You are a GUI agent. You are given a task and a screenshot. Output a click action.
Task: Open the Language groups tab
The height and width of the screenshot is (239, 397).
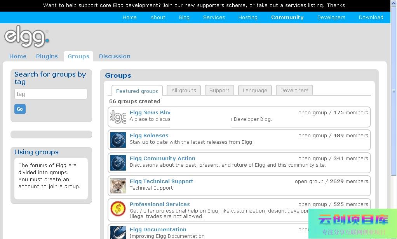point(255,90)
